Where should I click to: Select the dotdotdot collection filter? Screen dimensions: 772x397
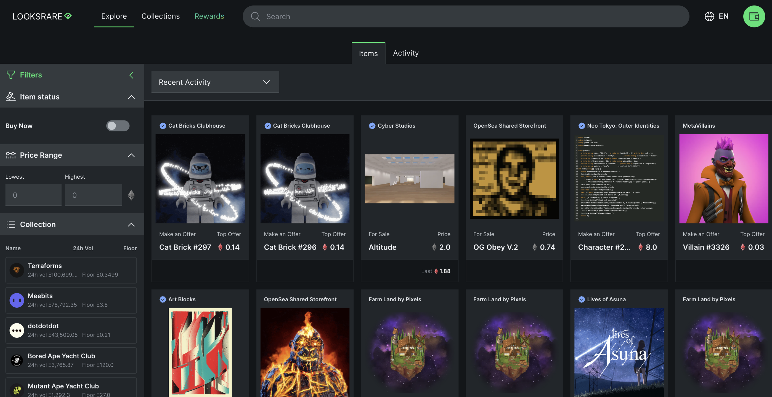(x=71, y=330)
